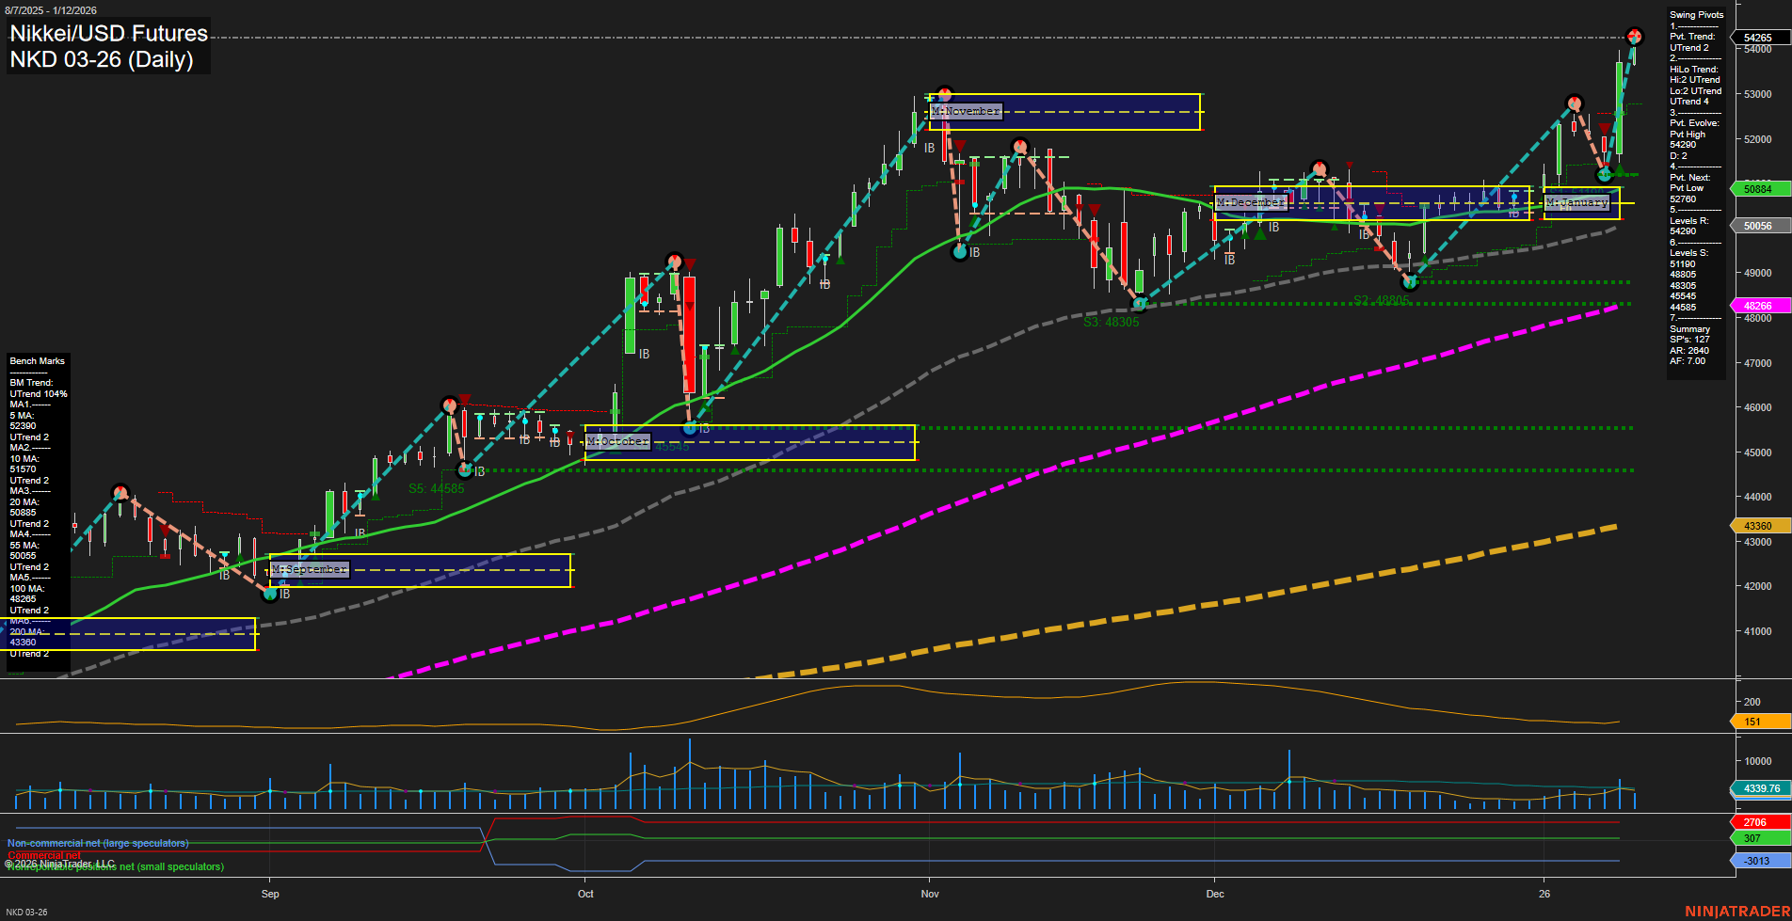Select the M:November range label box

965,110
